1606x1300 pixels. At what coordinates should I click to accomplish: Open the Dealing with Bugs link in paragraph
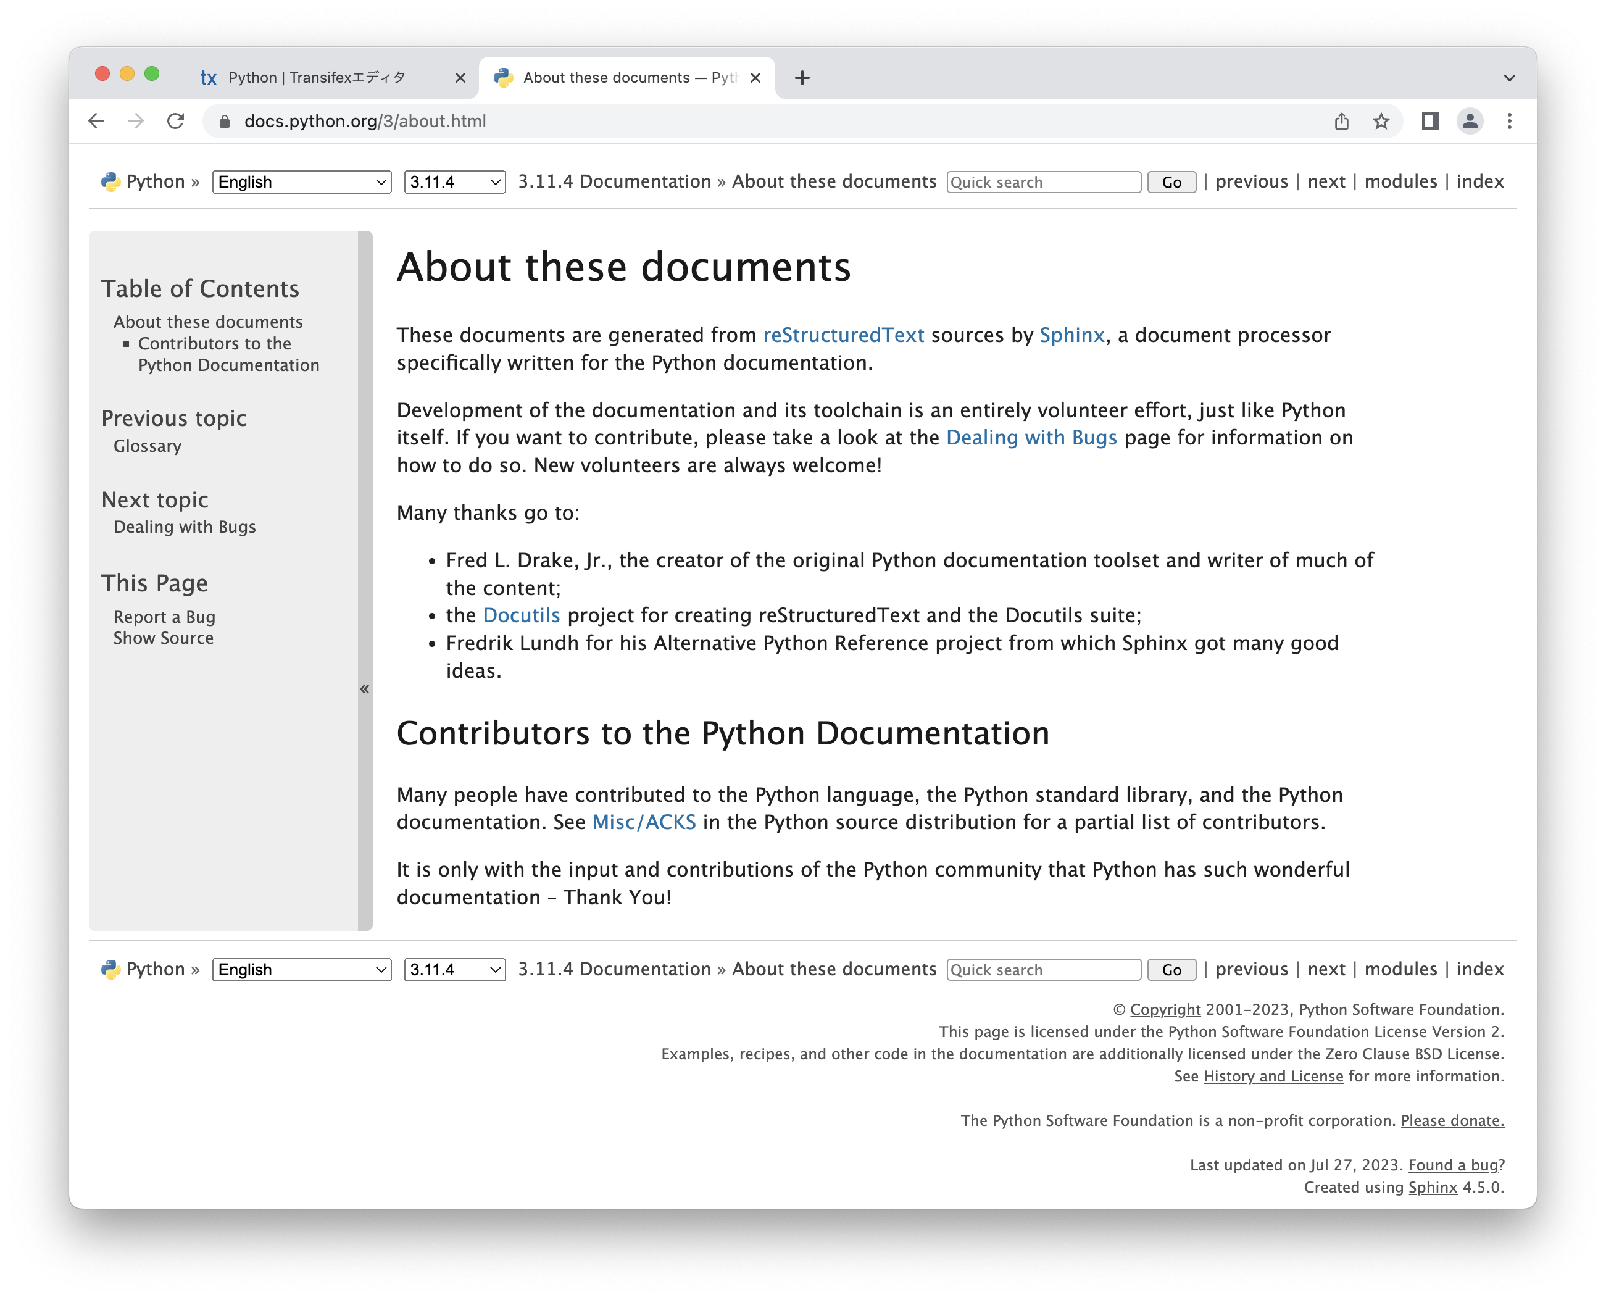pyautogui.click(x=1031, y=438)
